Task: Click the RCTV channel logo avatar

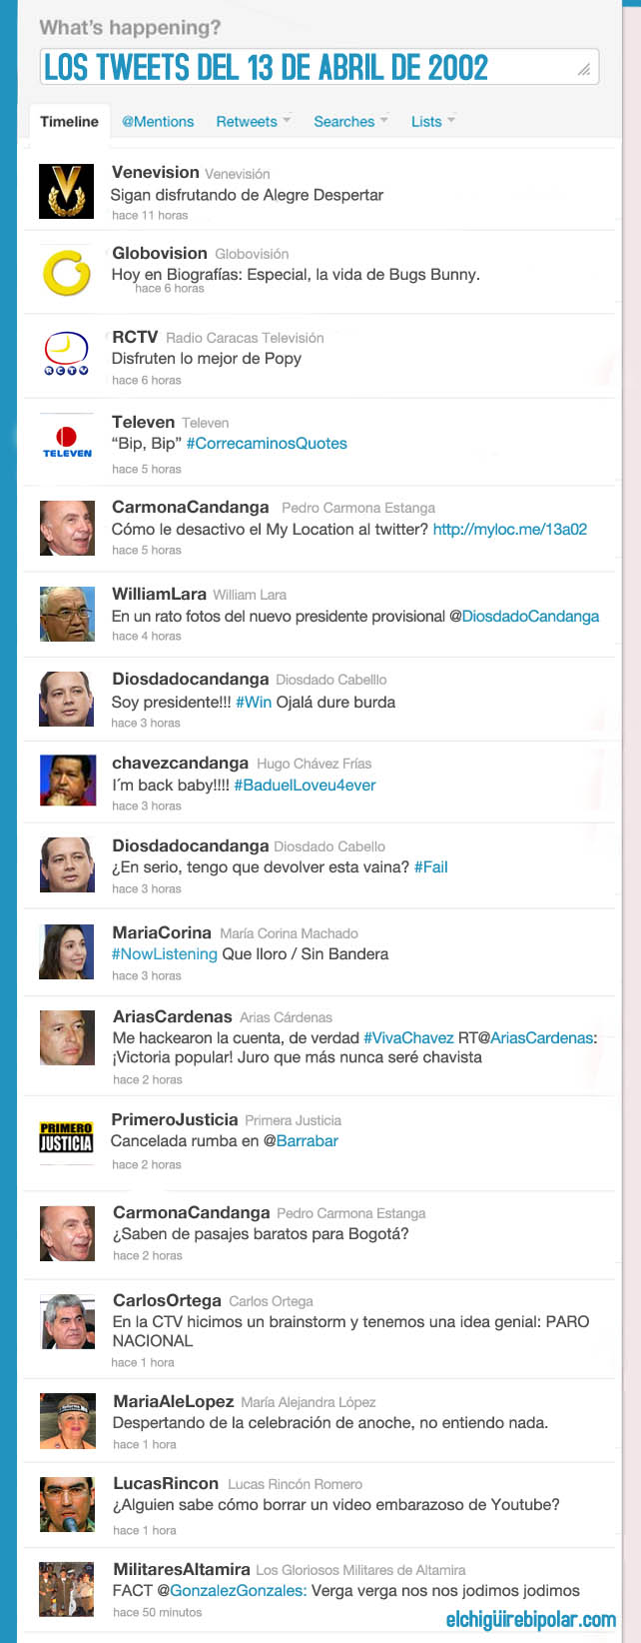Action: tap(66, 355)
